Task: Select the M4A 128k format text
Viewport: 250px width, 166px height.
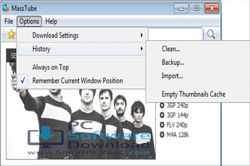Action: tap(178, 135)
